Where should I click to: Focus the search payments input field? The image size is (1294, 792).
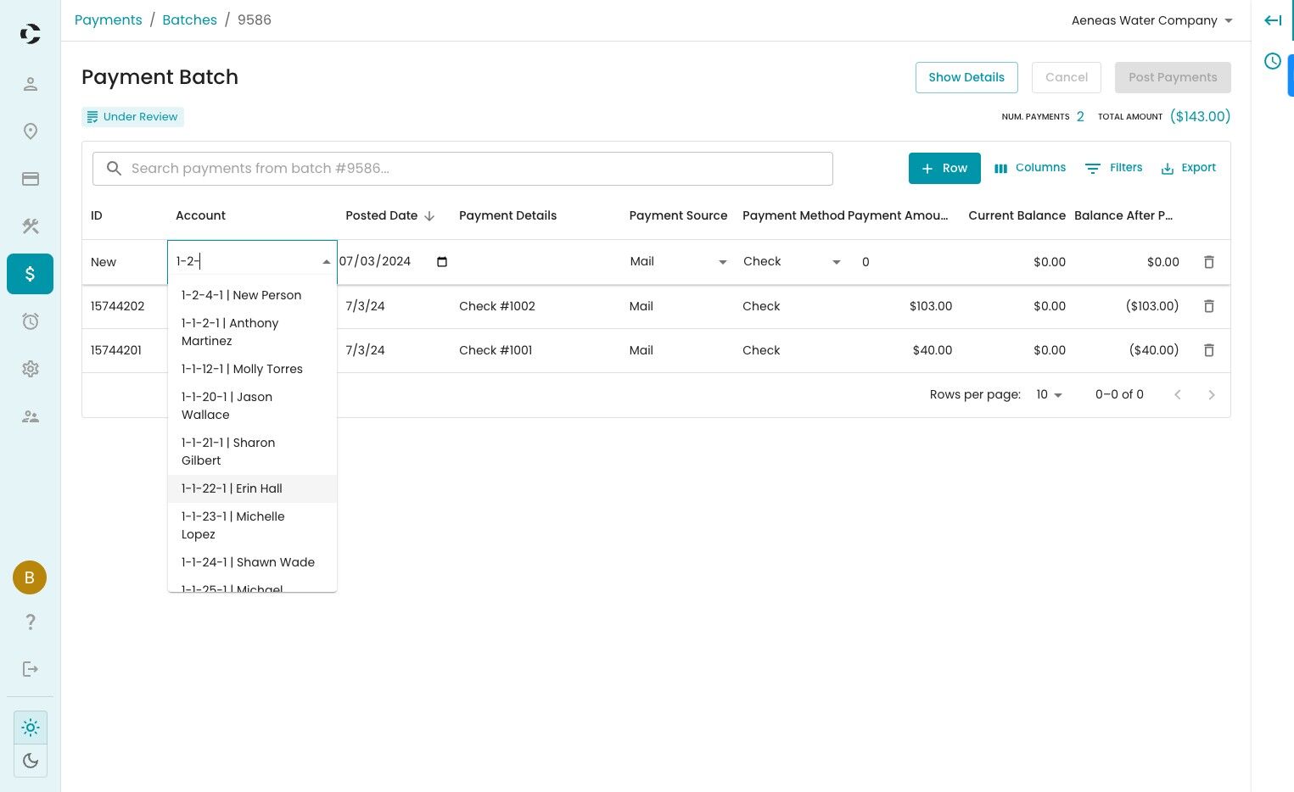point(462,169)
